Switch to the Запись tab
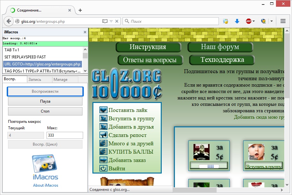 pyautogui.click(x=39, y=80)
